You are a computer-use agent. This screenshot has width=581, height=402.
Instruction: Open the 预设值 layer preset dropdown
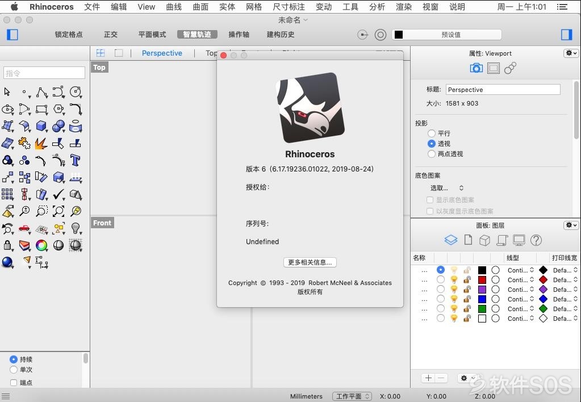click(446, 35)
